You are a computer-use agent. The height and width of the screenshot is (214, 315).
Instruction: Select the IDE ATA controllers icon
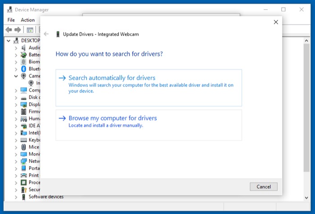[x=24, y=126]
